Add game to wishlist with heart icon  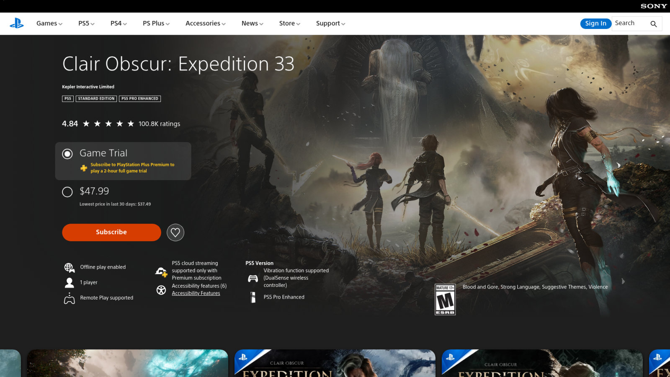175,232
